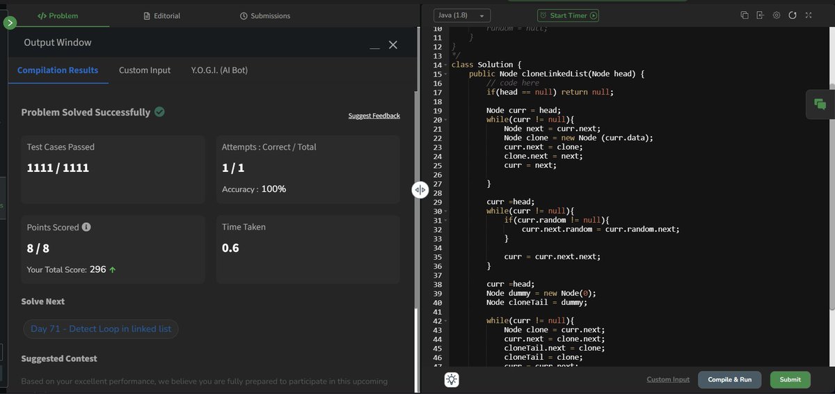Click the 'Accuracy : 100%' text
This screenshot has width=835, height=394.
(x=254, y=189)
